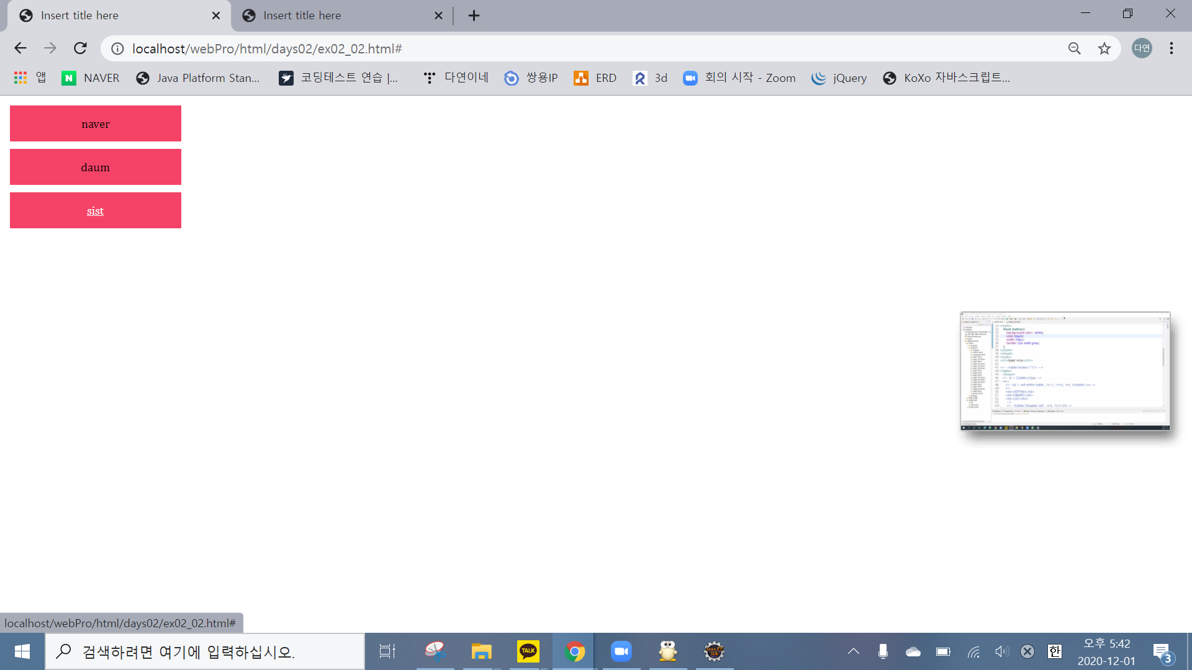Show hidden system tray icons
The height and width of the screenshot is (670, 1192).
[854, 651]
